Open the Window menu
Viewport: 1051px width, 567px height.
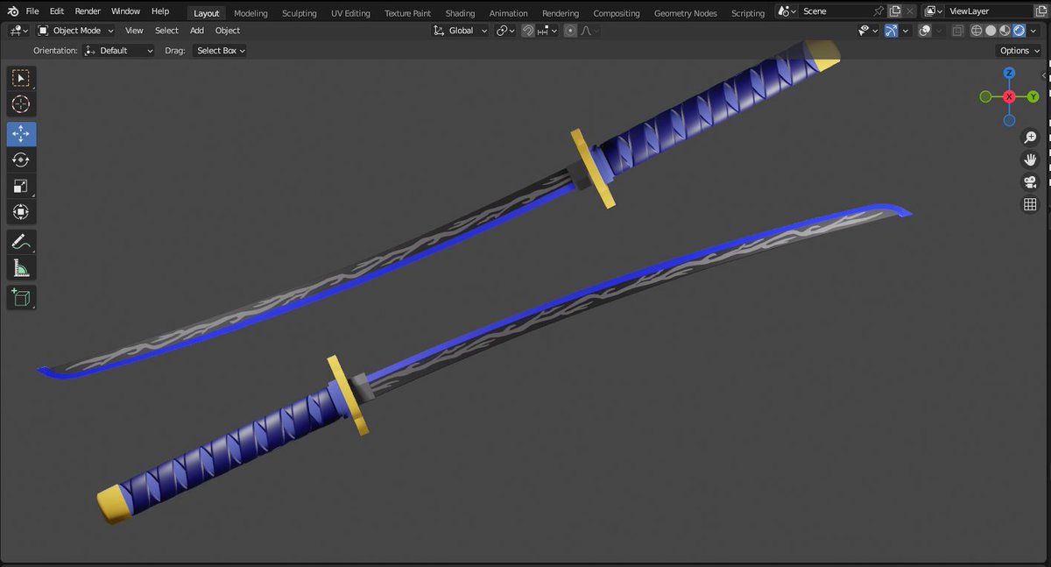(126, 11)
